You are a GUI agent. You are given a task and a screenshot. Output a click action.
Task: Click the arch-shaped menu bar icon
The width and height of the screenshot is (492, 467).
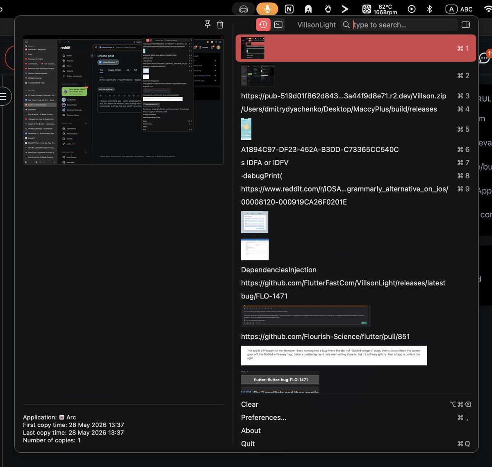click(x=308, y=9)
